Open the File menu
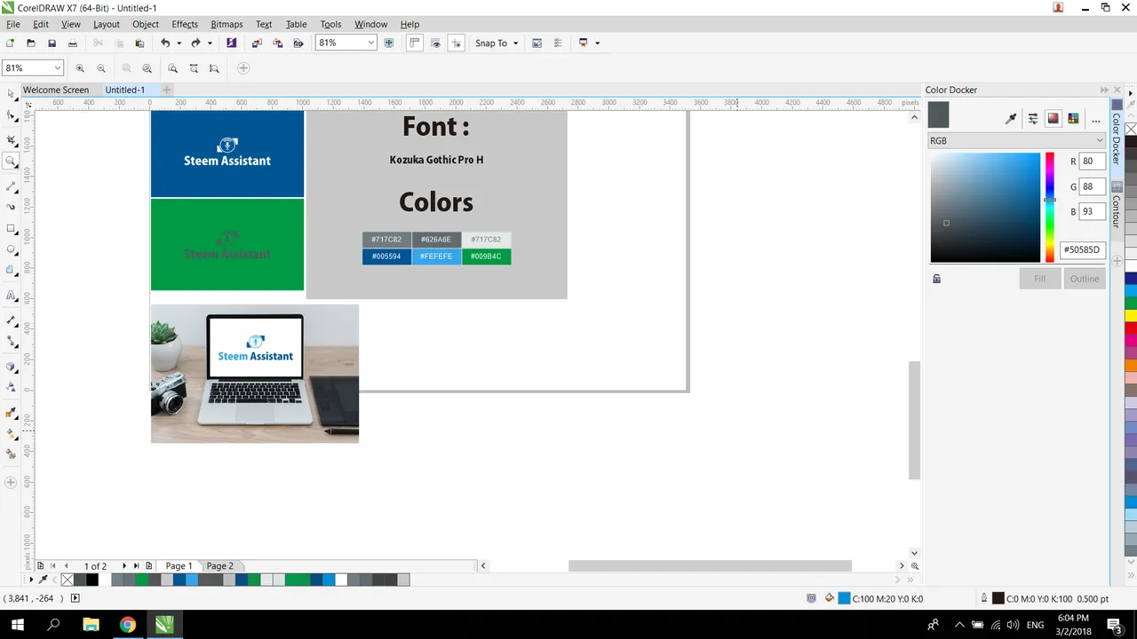This screenshot has width=1137, height=639. pyautogui.click(x=12, y=24)
